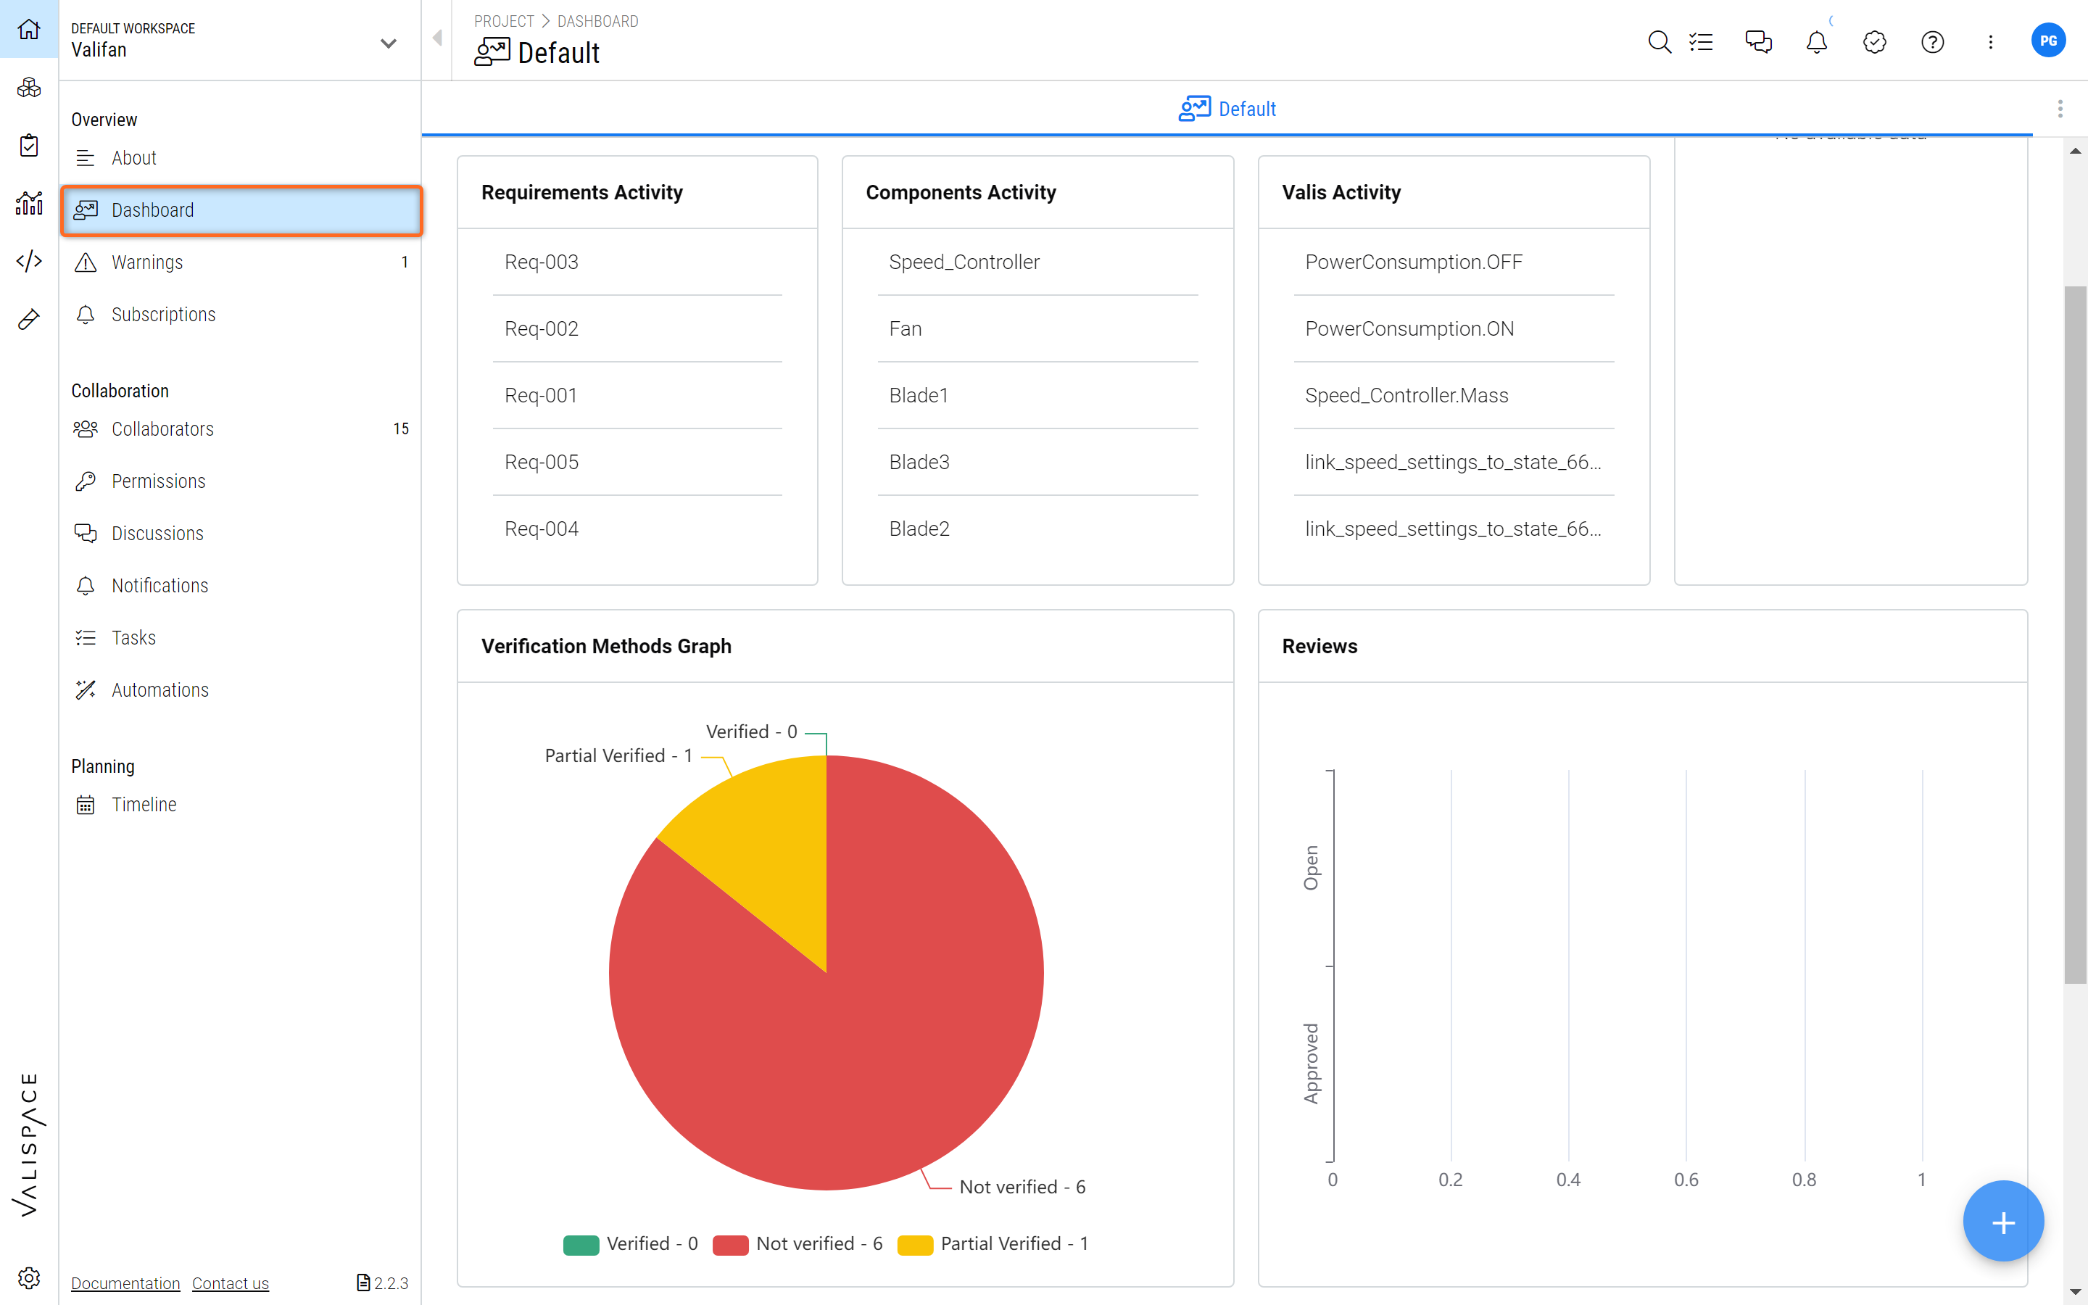
Task: Open the pencil edit module icon
Action: [x=28, y=318]
